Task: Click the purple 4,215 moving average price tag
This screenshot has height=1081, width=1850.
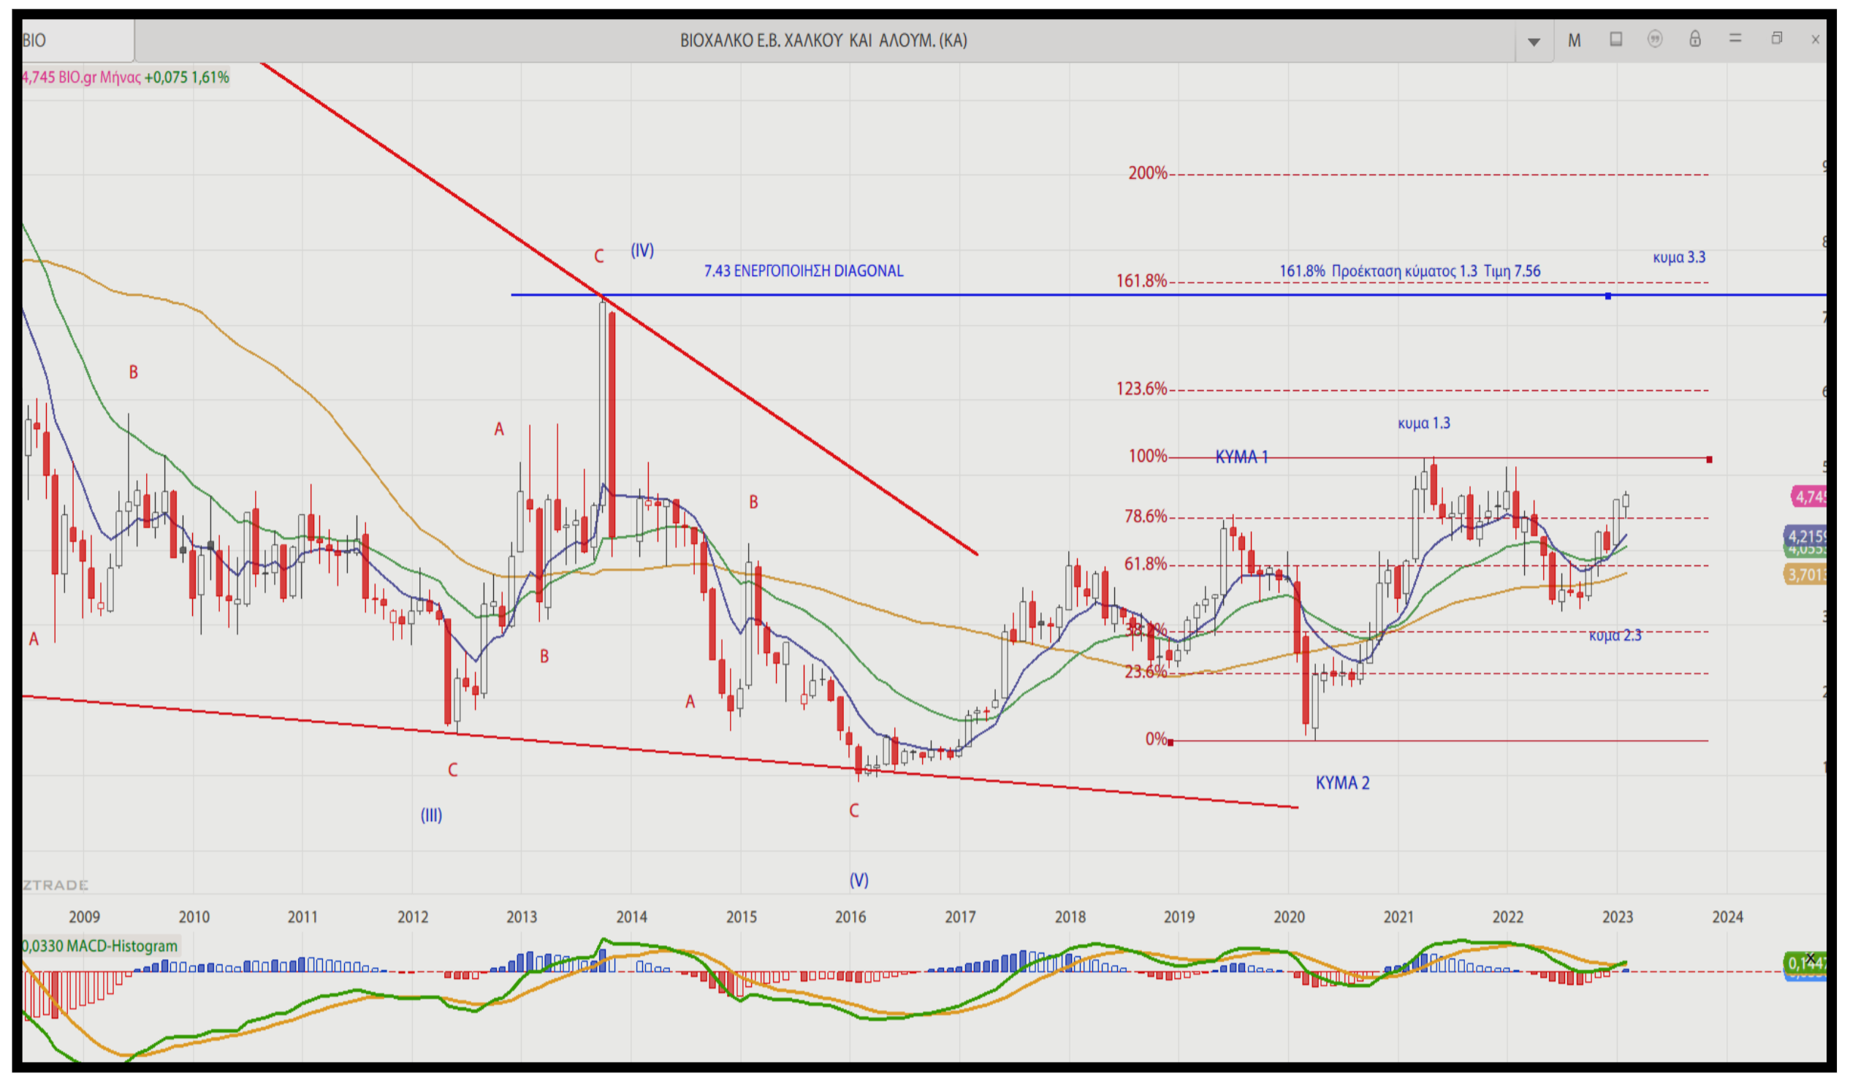Action: pyautogui.click(x=1806, y=535)
